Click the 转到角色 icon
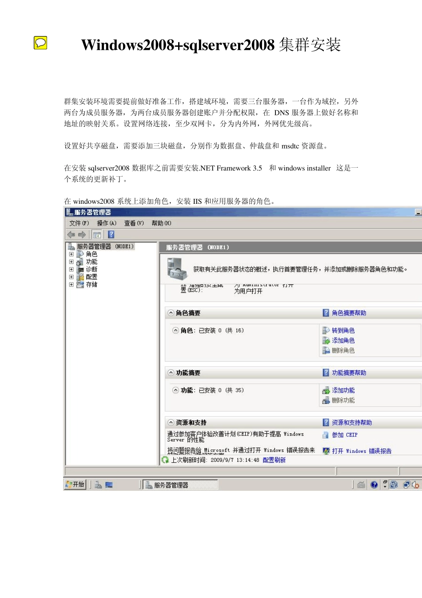 coord(326,330)
